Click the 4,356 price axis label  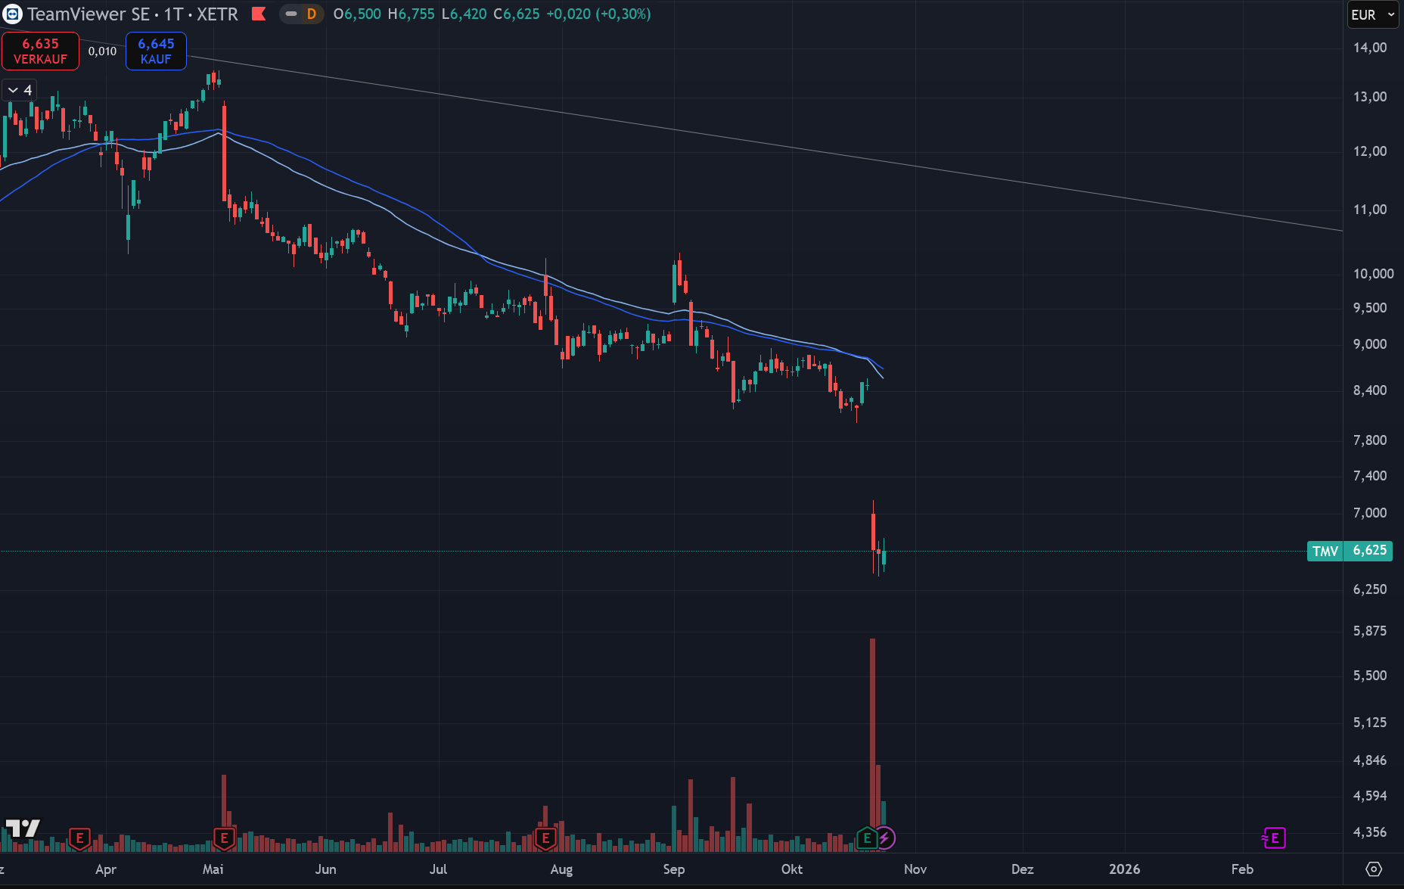[1370, 832]
